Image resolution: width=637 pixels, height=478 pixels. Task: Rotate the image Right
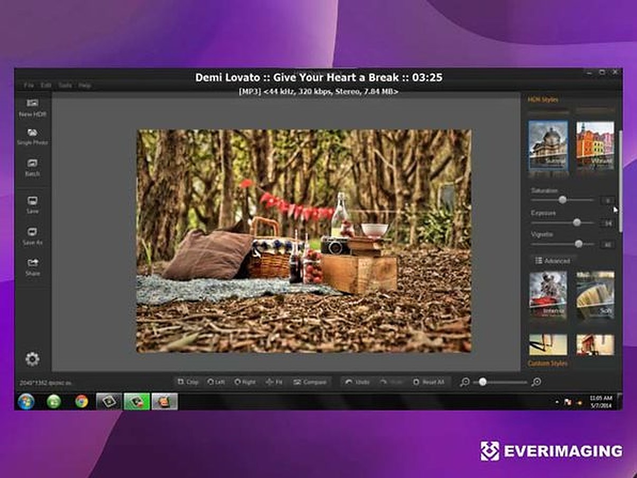click(244, 382)
